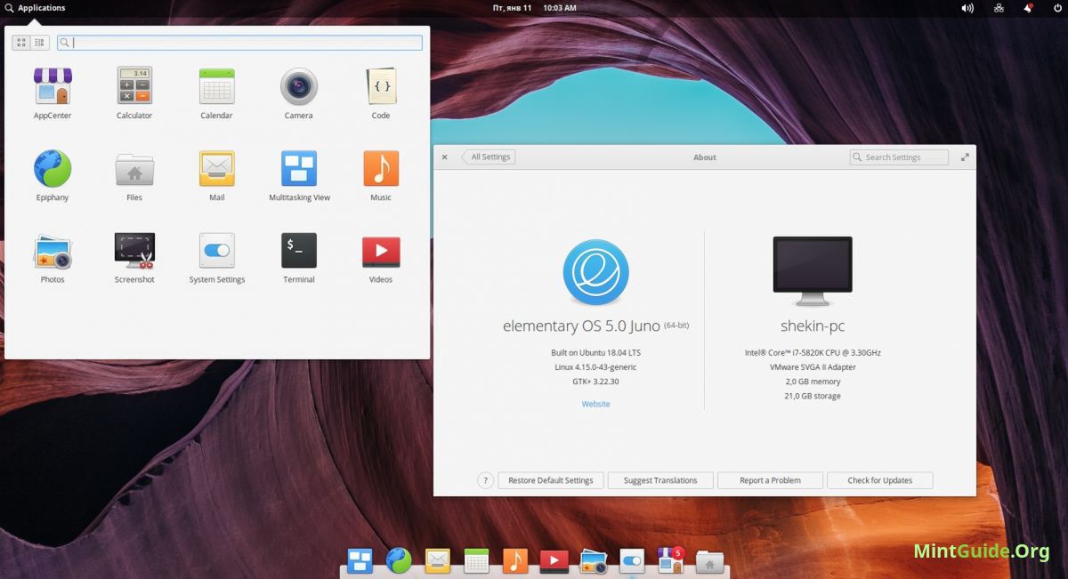The image size is (1068, 579).
Task: Click the Intel Core i7-5820K CPU text
Action: pyautogui.click(x=813, y=353)
